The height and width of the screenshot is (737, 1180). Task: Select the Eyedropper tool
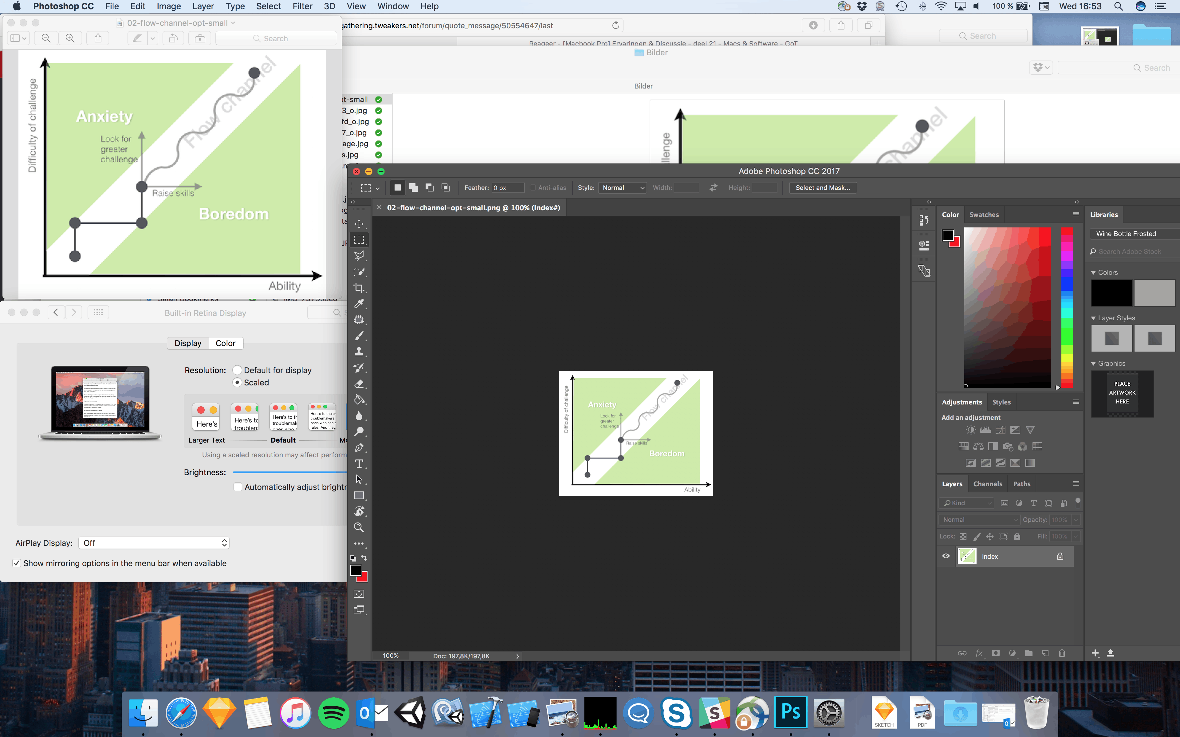[x=359, y=304]
